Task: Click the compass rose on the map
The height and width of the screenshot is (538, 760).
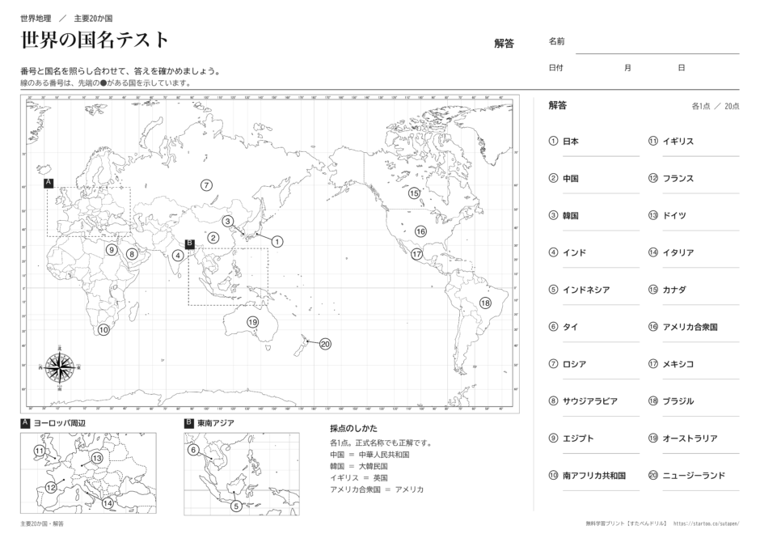Action: (x=59, y=368)
